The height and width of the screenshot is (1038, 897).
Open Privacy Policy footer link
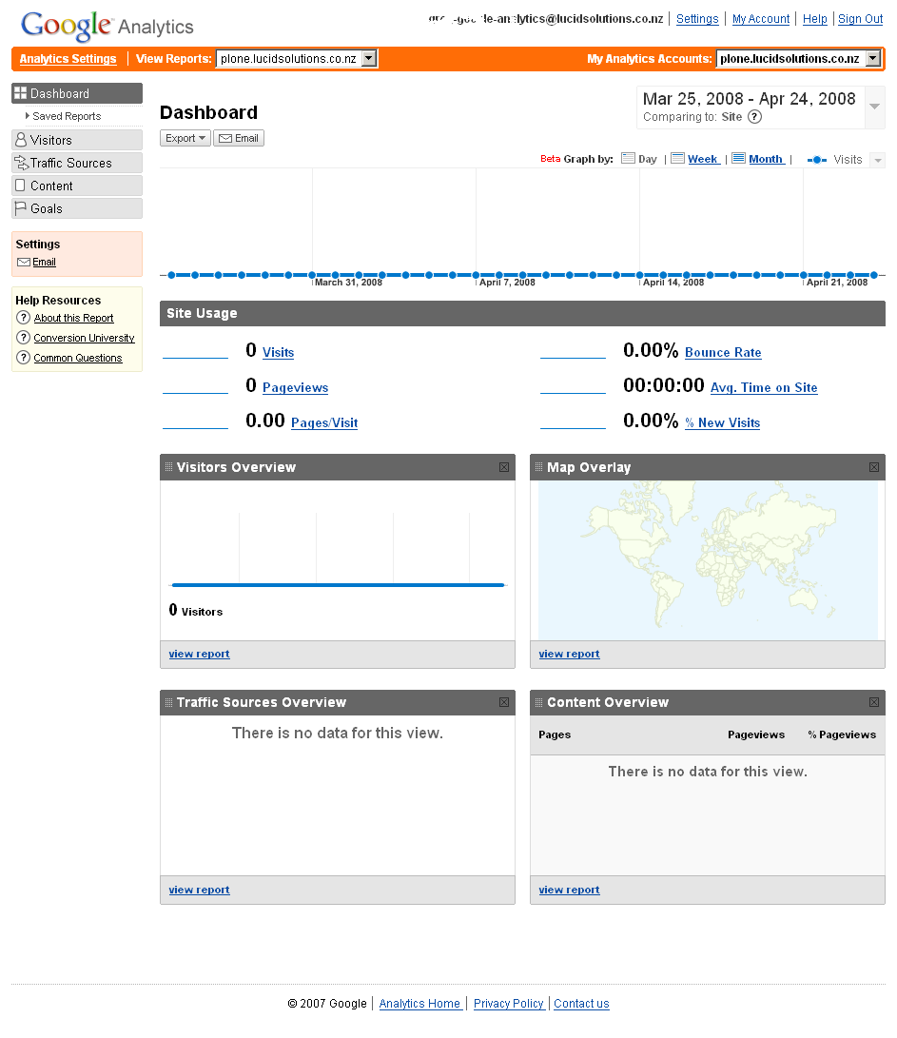point(508,1005)
